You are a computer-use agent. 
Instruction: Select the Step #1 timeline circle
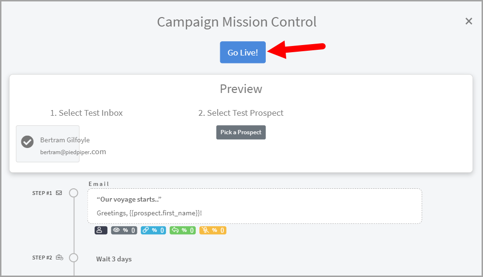(x=73, y=193)
